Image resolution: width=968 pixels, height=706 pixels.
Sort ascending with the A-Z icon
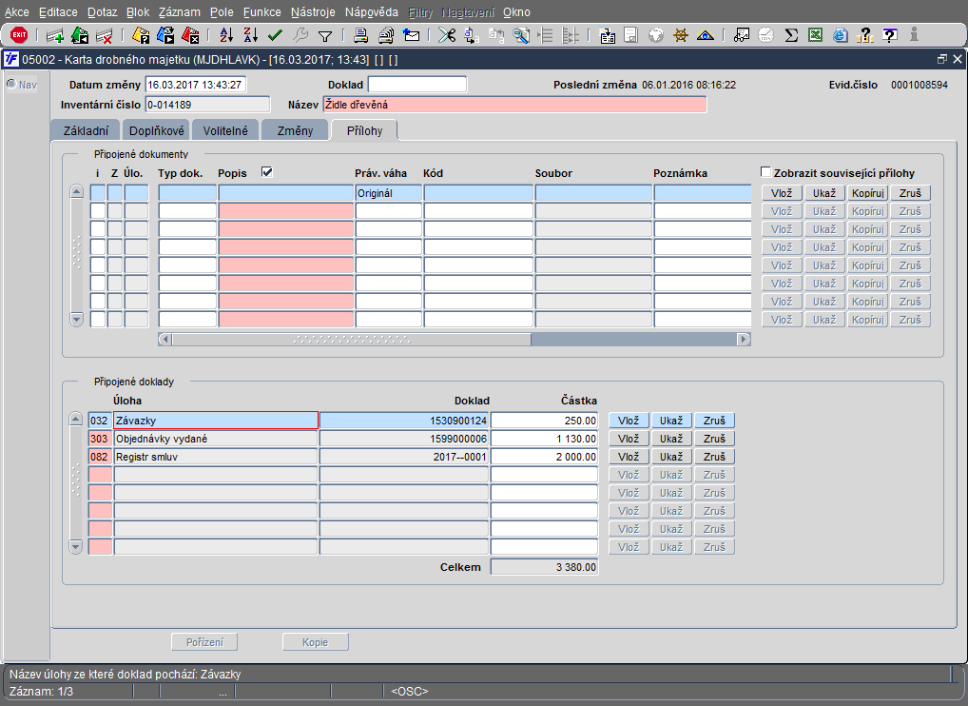[x=226, y=36]
